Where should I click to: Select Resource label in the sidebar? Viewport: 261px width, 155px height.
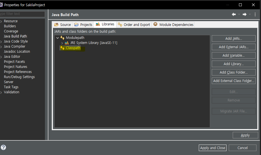pos(11,21)
